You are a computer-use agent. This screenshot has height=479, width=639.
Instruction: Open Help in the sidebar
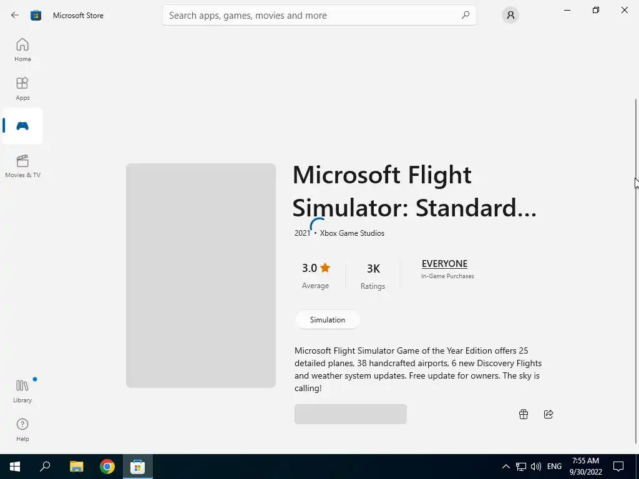coord(22,430)
